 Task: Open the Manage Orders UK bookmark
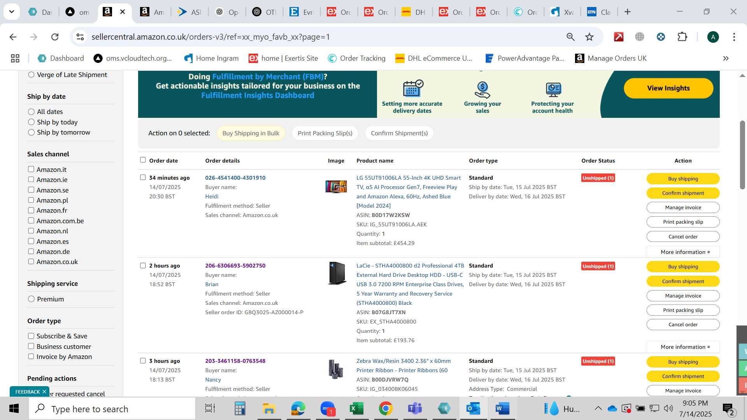coord(611,58)
